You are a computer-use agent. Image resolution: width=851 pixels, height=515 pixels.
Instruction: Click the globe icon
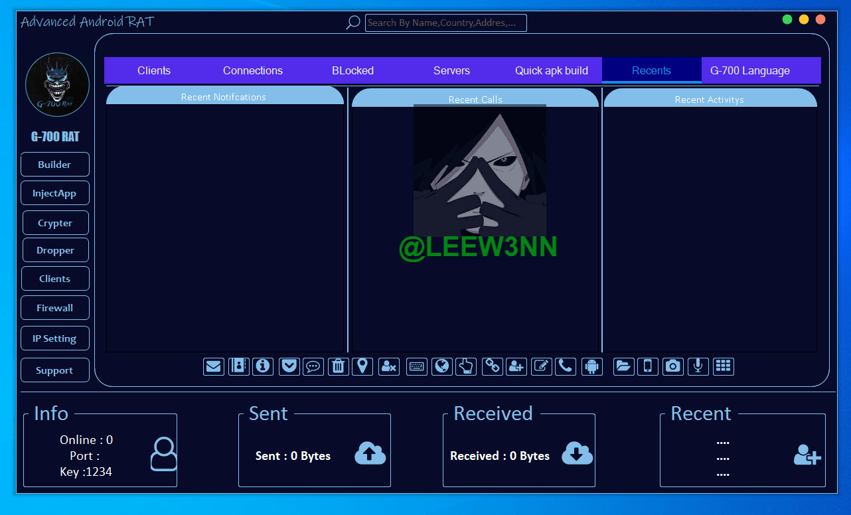441,366
